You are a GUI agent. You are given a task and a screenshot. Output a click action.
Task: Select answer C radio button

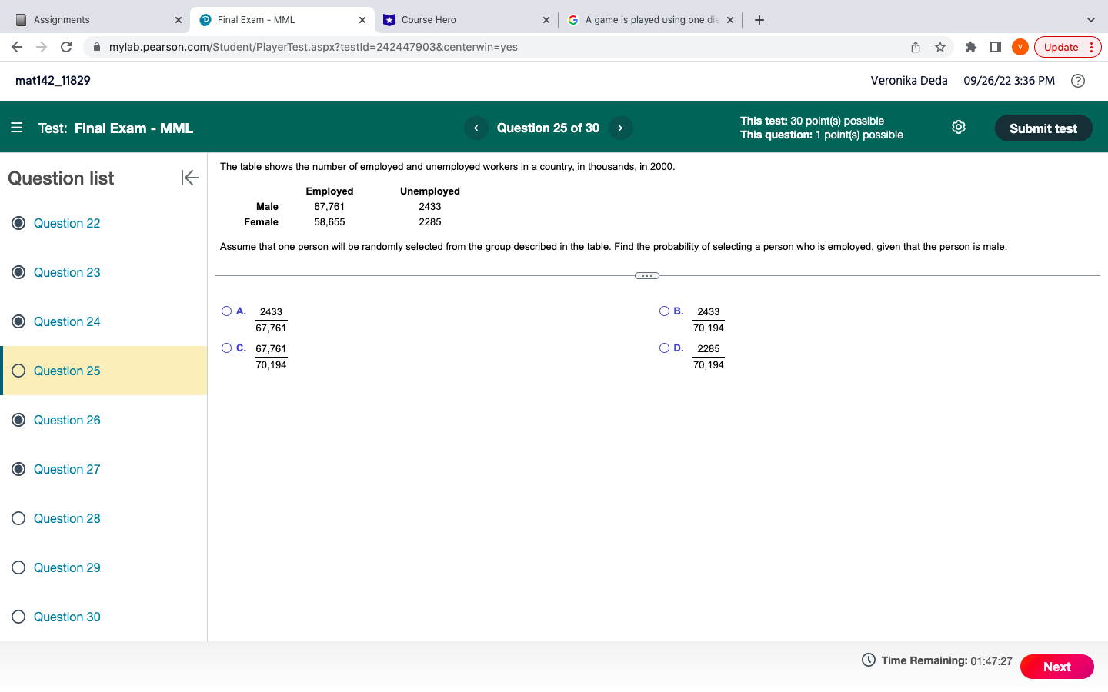(x=226, y=348)
